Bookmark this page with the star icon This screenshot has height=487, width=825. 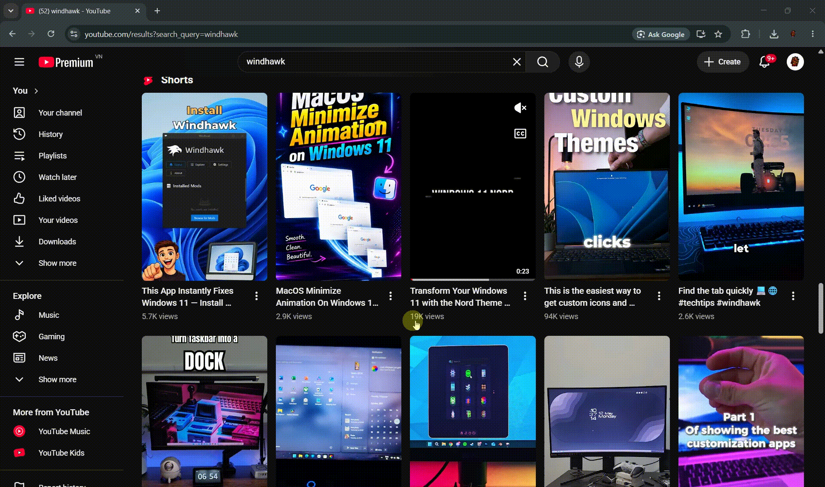[x=718, y=34]
